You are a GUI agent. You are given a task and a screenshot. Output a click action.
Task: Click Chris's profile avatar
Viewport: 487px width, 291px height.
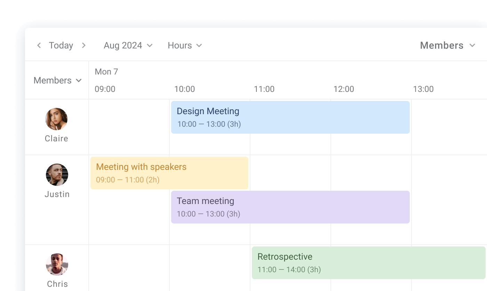pyautogui.click(x=57, y=264)
